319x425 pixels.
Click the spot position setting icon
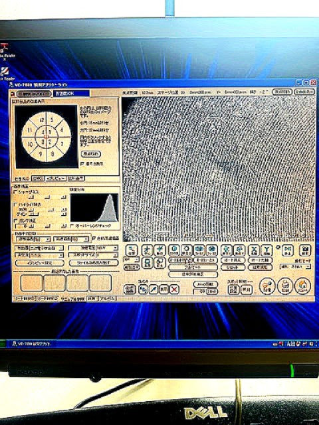tap(233, 290)
